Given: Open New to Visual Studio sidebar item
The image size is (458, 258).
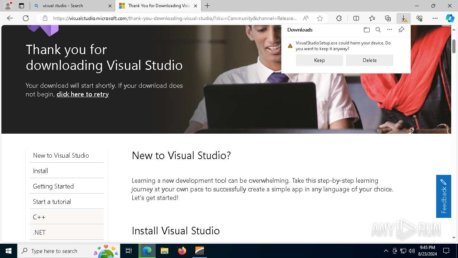Looking at the screenshot, I should click(67, 156).
